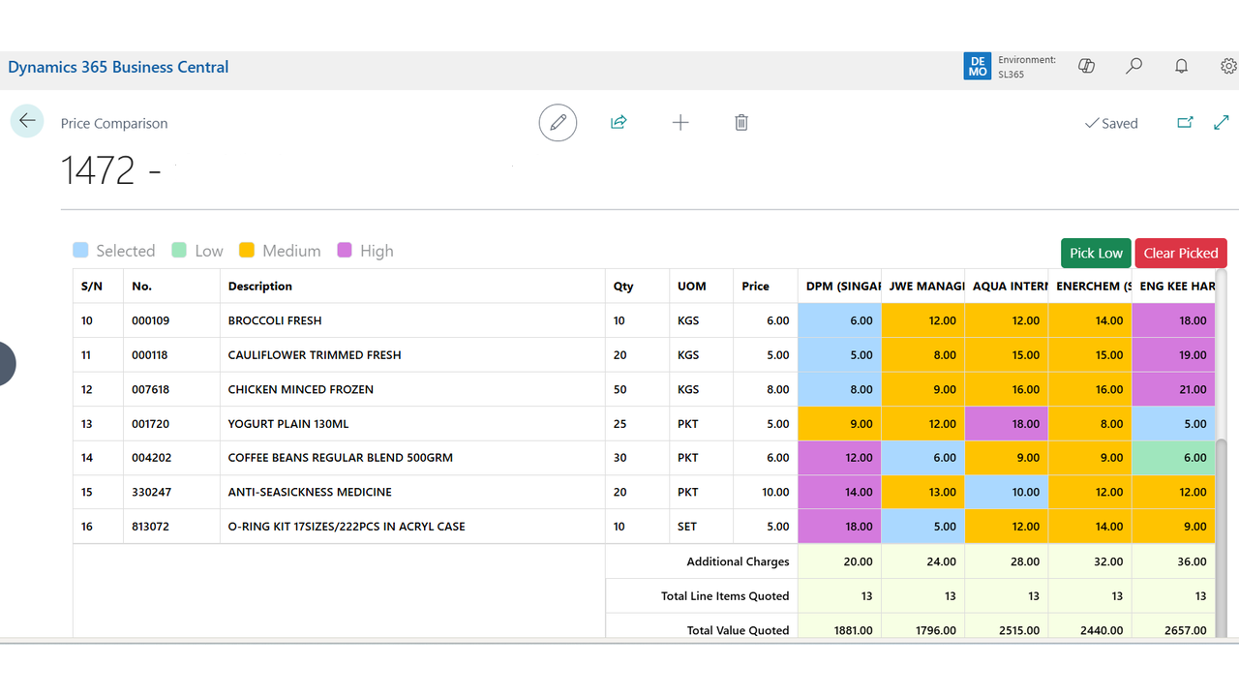Pick AQUA INTERN price for ANTI-SEASICKNESS MEDICINE

point(1007,492)
